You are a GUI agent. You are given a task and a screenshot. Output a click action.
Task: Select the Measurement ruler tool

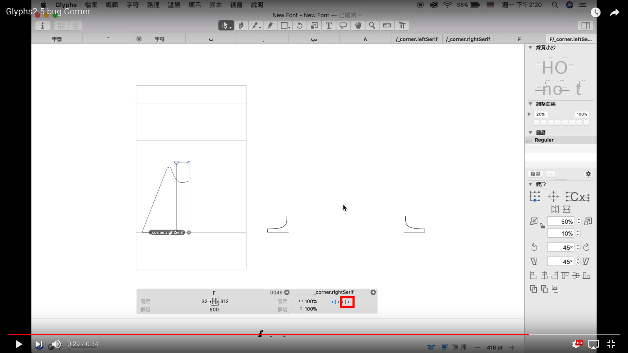pos(387,25)
